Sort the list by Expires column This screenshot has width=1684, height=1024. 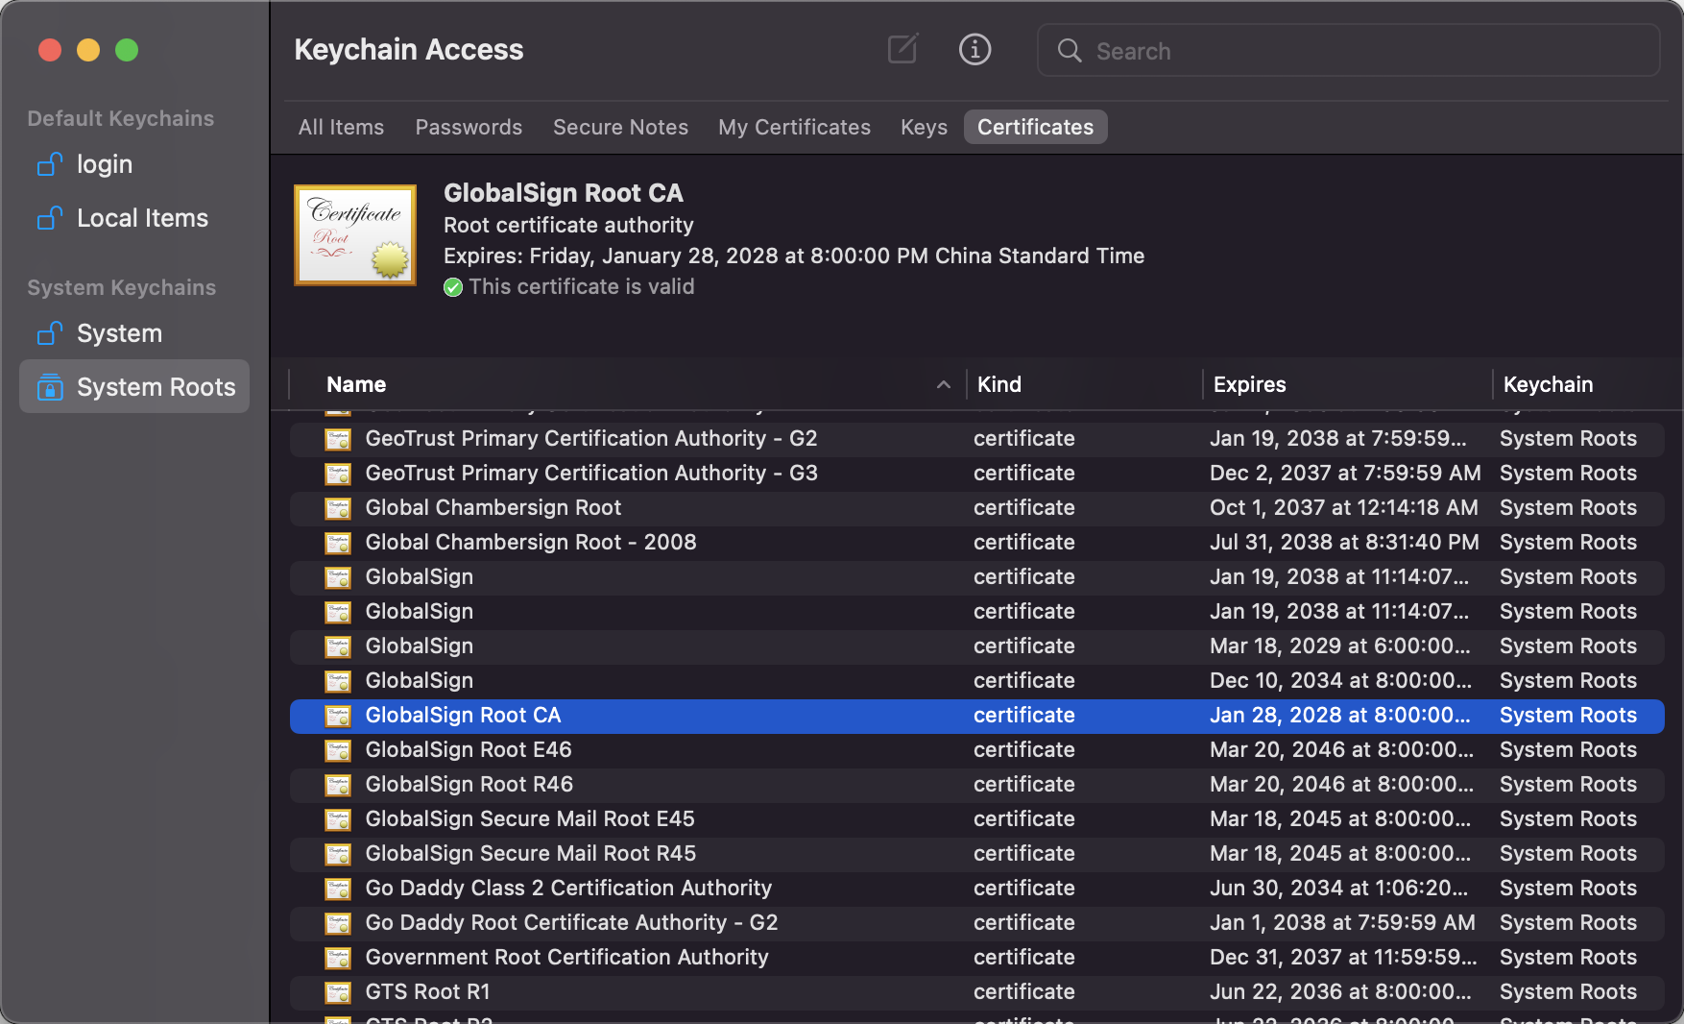1249,385
